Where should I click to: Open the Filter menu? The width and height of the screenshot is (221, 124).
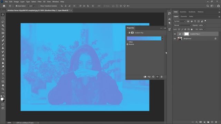click(39, 2)
